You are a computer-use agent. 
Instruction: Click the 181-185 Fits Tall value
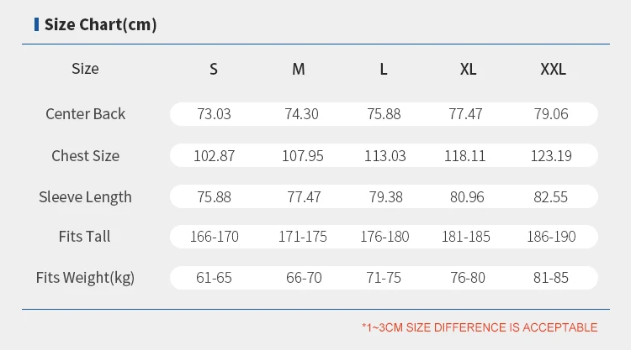(x=466, y=237)
